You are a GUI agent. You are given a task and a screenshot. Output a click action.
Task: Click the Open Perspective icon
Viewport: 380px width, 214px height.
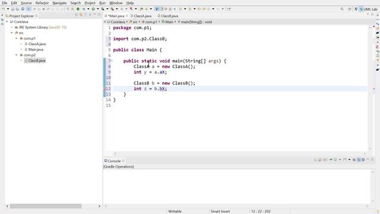[350, 9]
